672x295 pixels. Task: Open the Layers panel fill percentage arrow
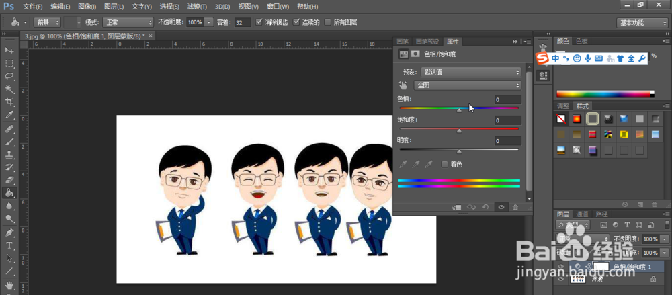click(x=665, y=253)
